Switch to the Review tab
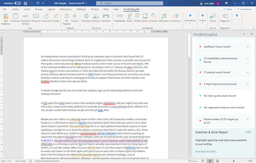256x163 pixels. tap(95, 9)
